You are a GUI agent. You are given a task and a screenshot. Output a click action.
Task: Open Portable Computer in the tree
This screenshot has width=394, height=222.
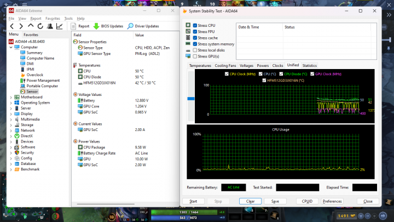coord(42,86)
